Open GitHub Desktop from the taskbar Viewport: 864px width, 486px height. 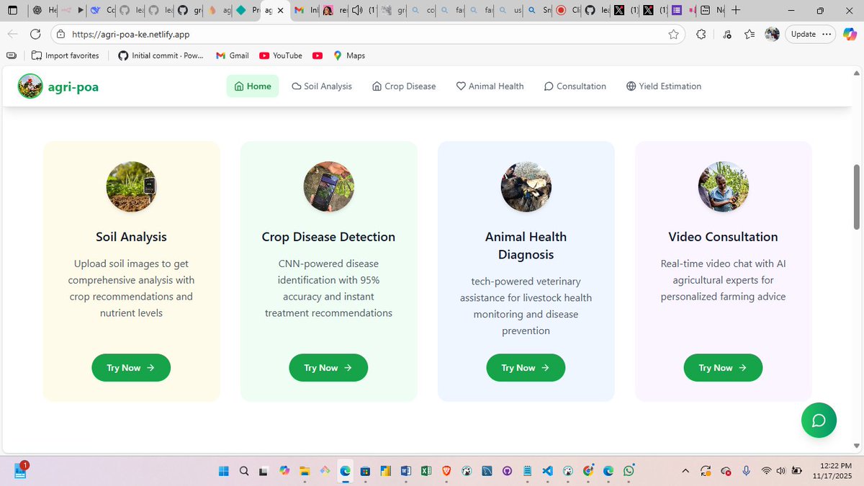point(507,471)
